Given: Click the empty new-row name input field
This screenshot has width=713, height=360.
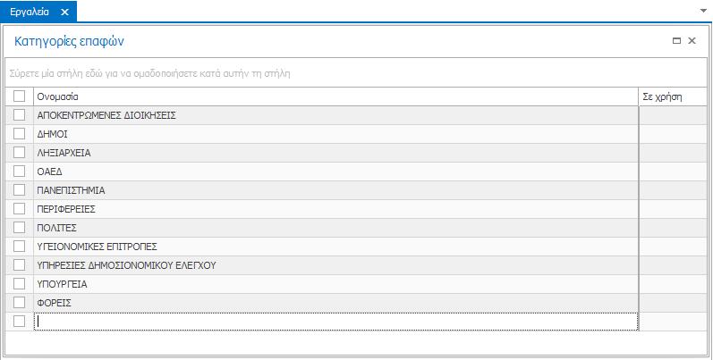Looking at the screenshot, I should 335,322.
